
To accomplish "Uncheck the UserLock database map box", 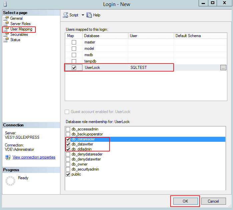I will 74,68.
